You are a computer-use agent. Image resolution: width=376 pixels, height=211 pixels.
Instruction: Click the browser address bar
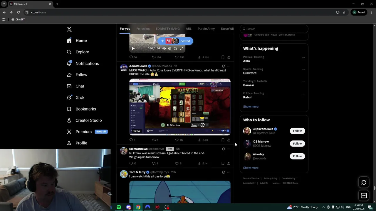coord(179,12)
